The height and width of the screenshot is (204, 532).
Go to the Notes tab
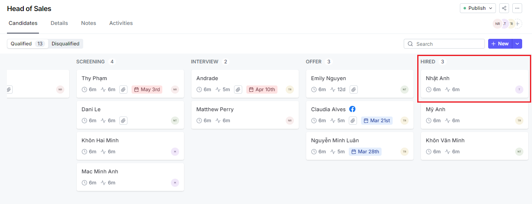(89, 23)
